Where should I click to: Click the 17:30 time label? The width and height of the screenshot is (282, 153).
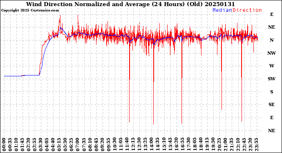[x=189, y=145]
